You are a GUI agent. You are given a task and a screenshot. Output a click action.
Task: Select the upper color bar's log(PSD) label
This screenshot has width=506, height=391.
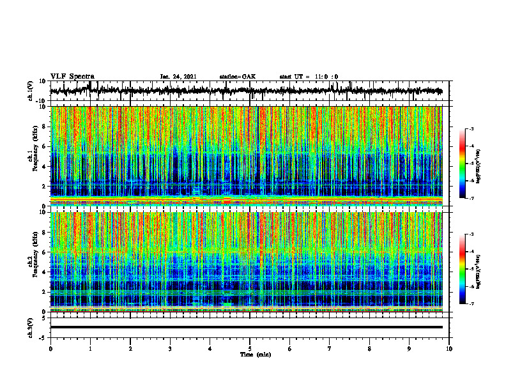(479, 167)
